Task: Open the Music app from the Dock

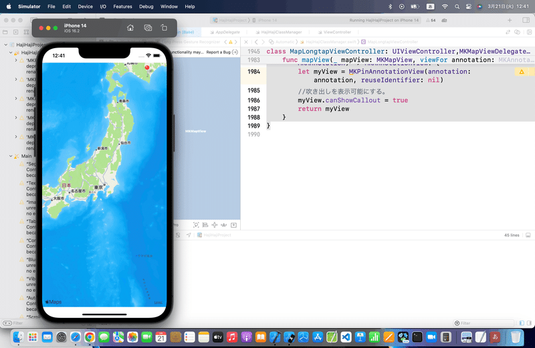Action: pyautogui.click(x=232, y=337)
